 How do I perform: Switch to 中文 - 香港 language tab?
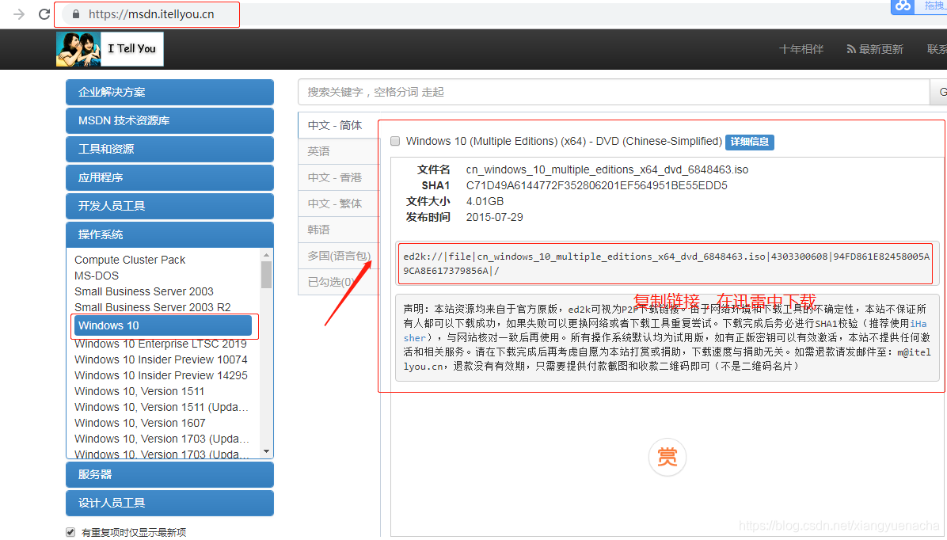click(338, 177)
